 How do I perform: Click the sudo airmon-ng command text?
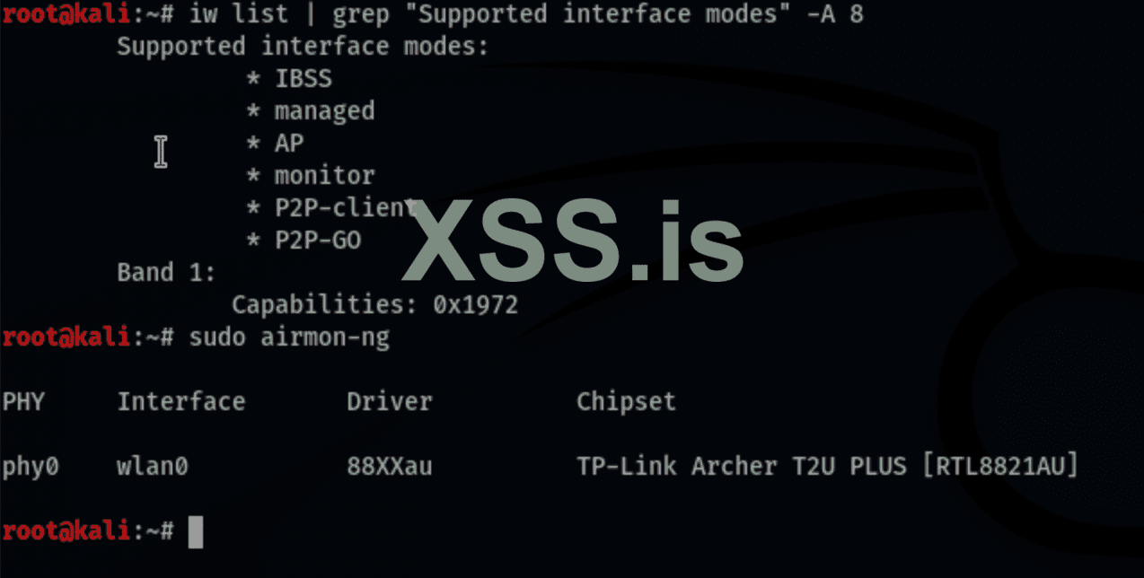288,338
